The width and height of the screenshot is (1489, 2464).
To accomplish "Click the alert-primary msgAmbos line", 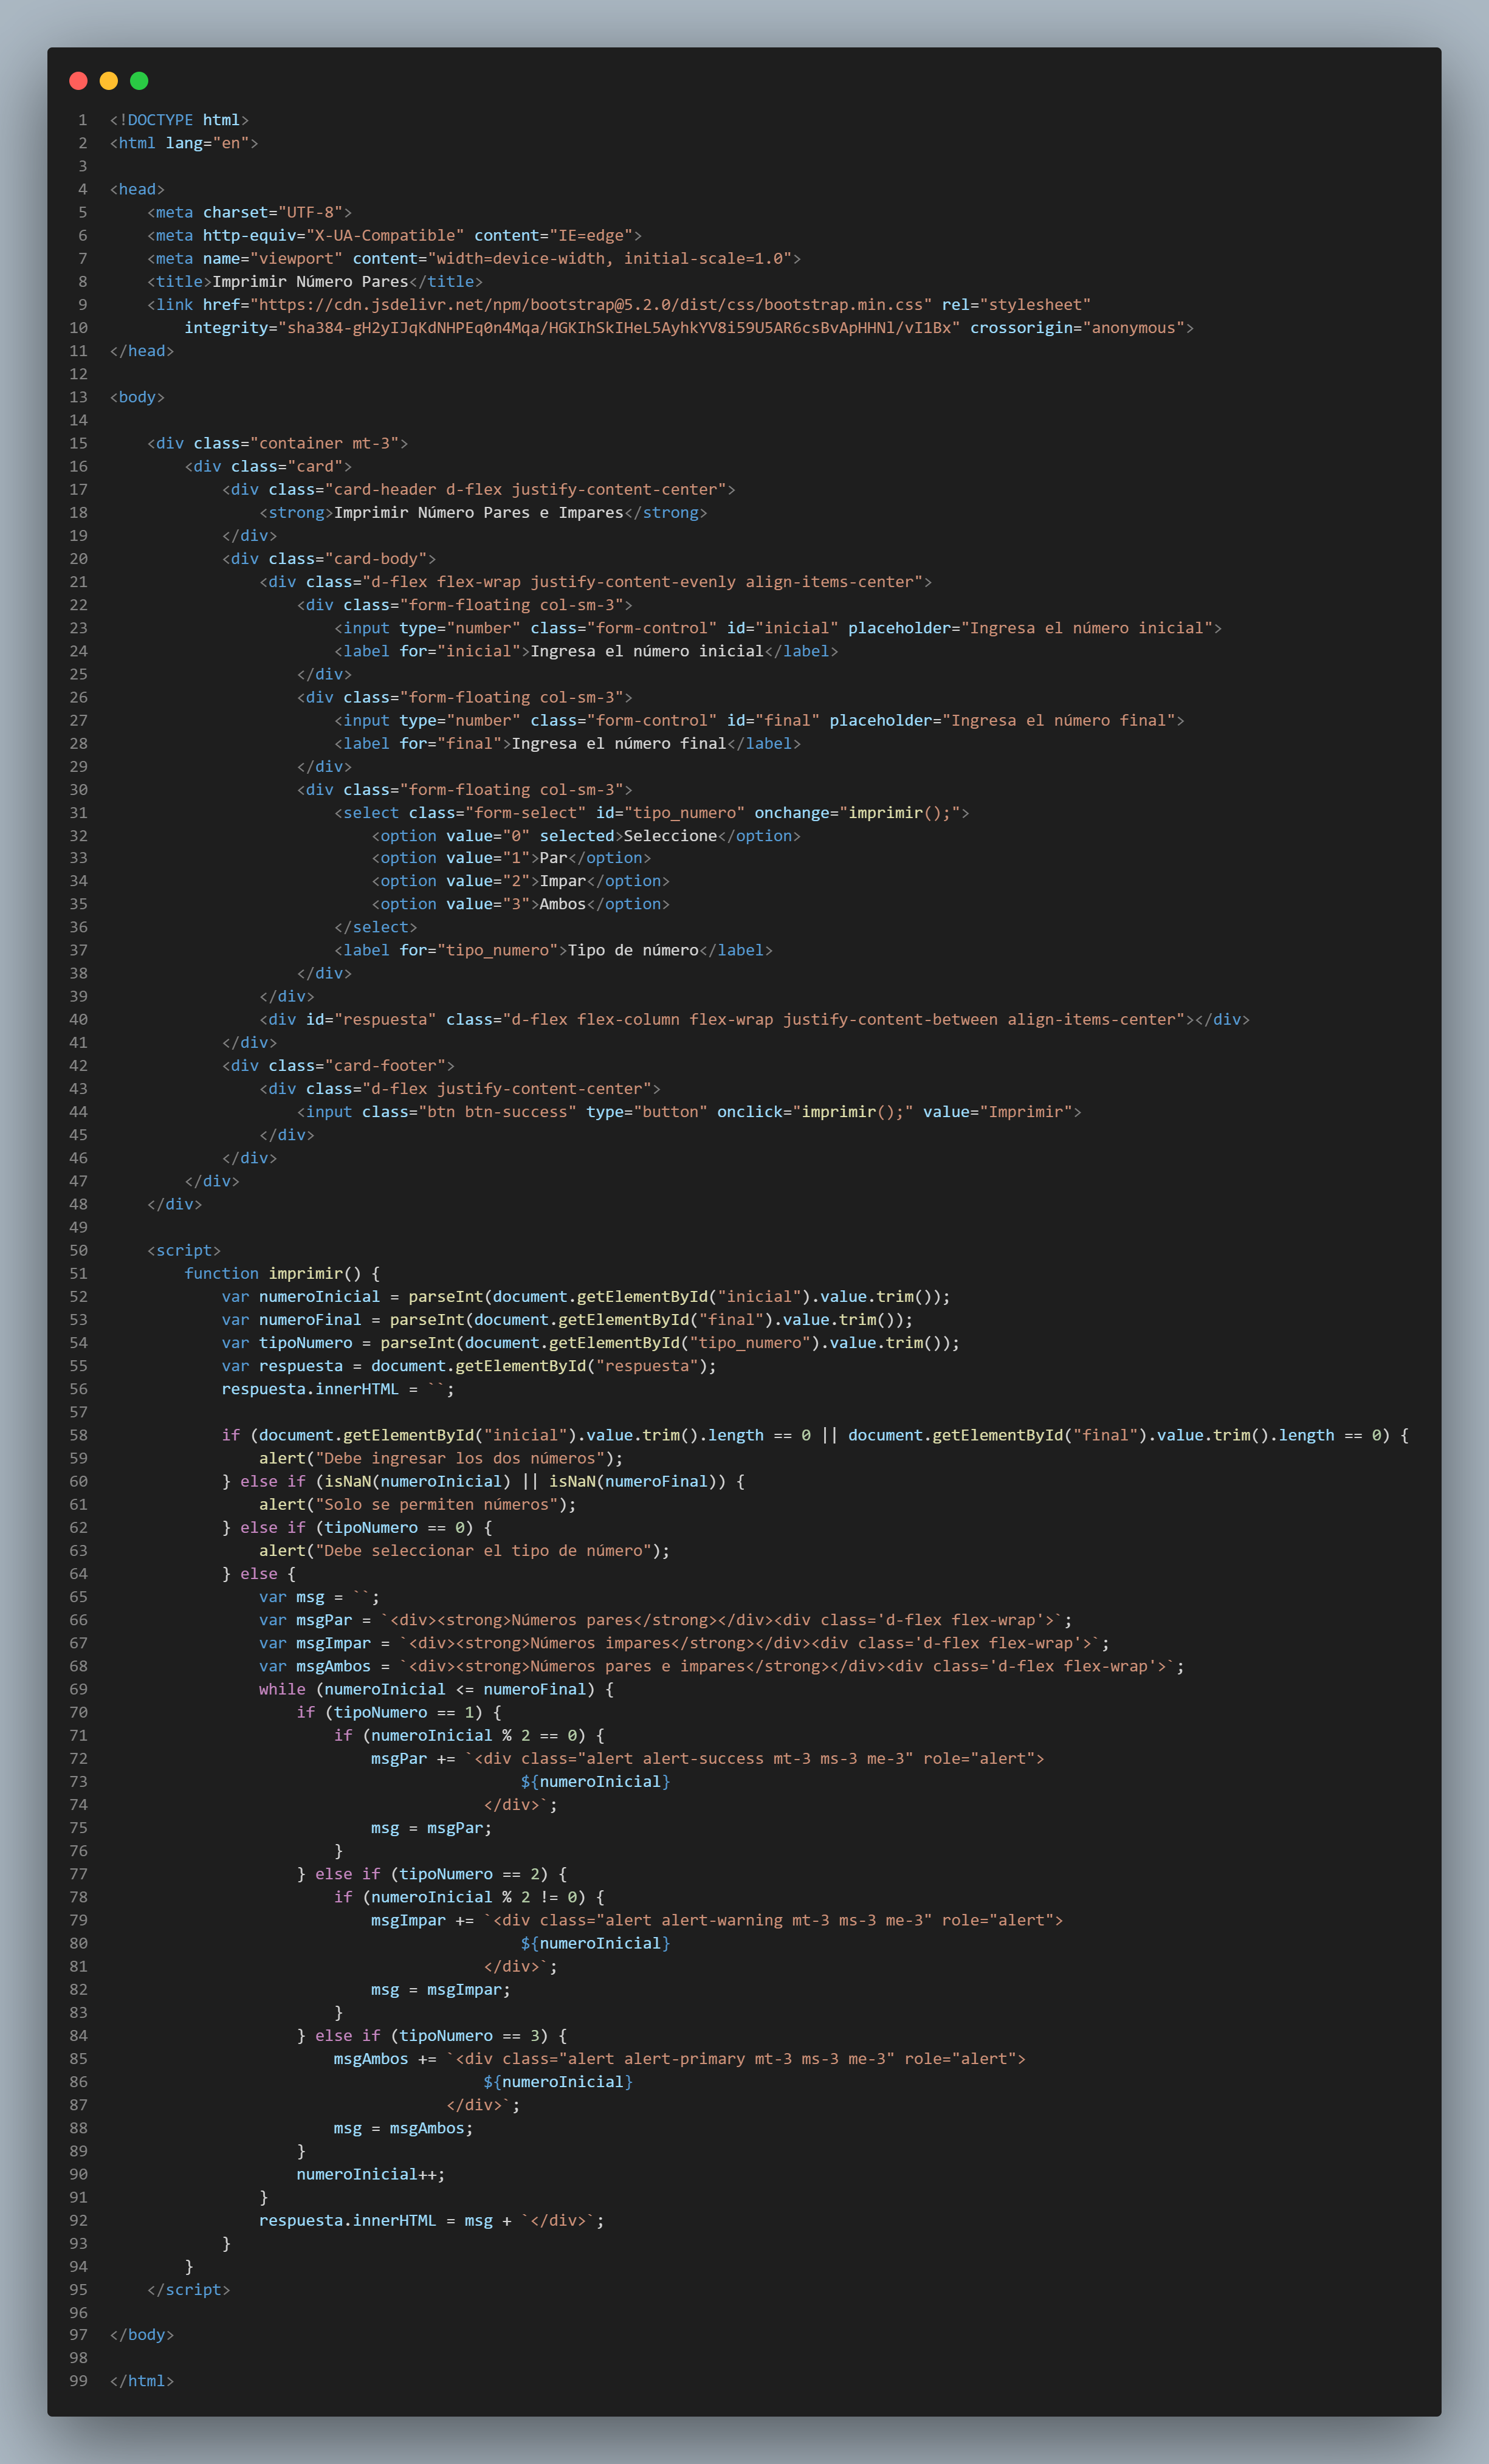I will click(680, 2059).
